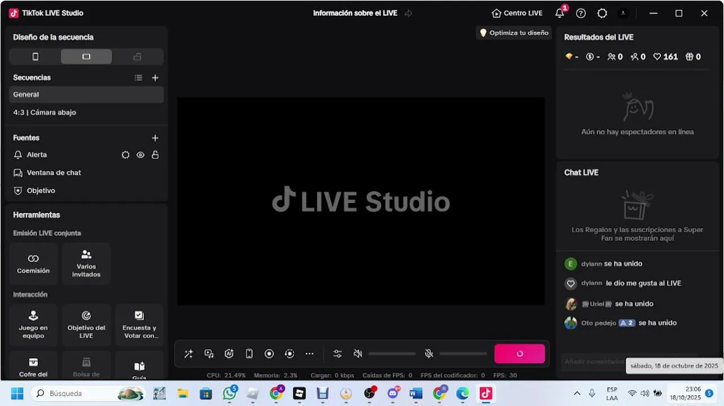The image size is (724, 406).
Task: Open Centro LIVE
Action: point(517,13)
